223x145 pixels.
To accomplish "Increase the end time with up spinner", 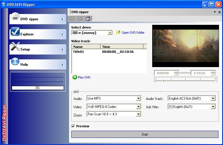I will 213,72.
